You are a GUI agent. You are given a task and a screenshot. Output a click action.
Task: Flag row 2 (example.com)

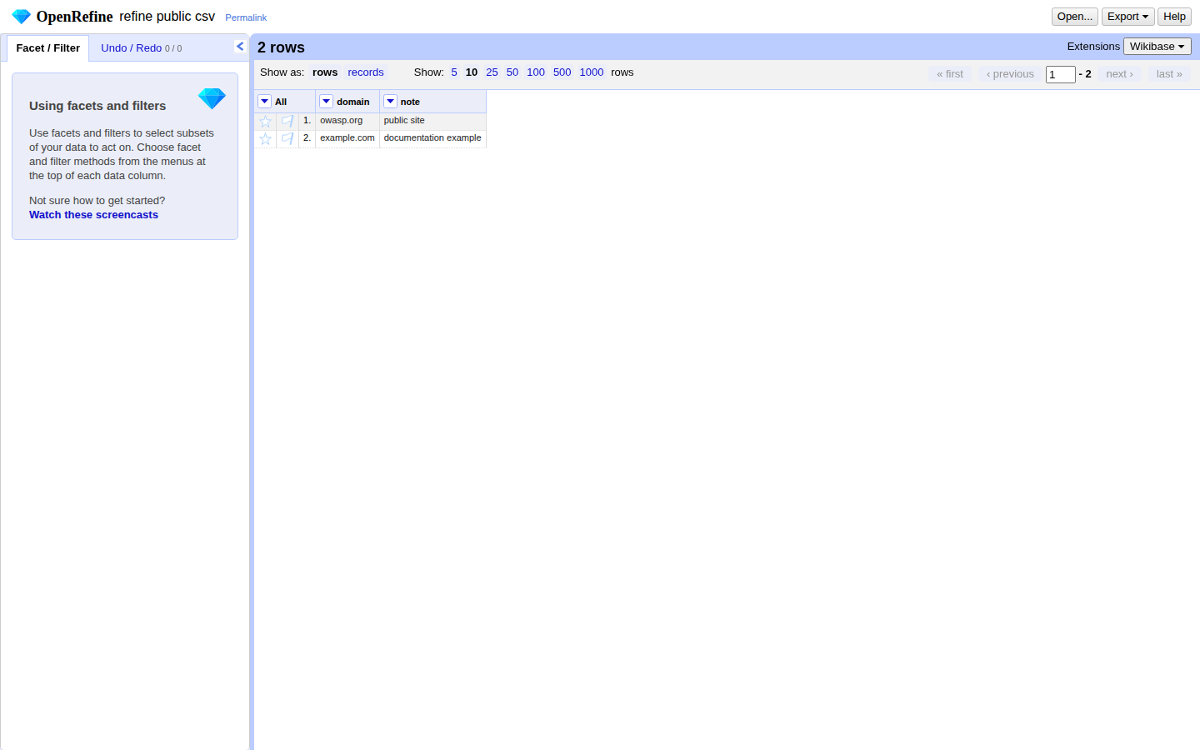pyautogui.click(x=287, y=138)
